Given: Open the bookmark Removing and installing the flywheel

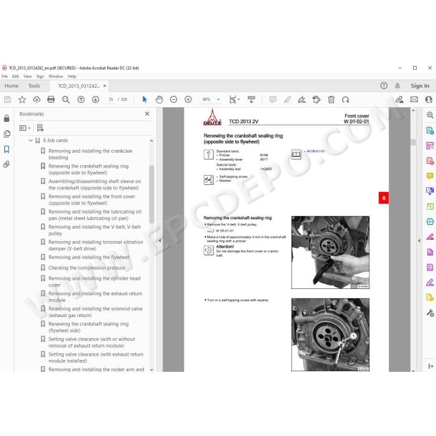Looking at the screenshot, I should tap(88, 257).
